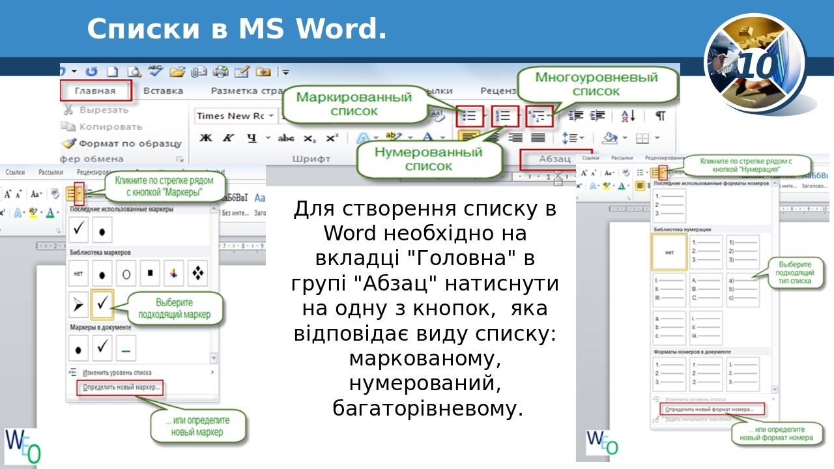Open the Вставка ribbon tab
This screenshot has height=469, width=834.
(x=163, y=91)
